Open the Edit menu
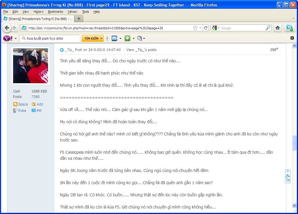The image size is (298, 214). pos(15,12)
